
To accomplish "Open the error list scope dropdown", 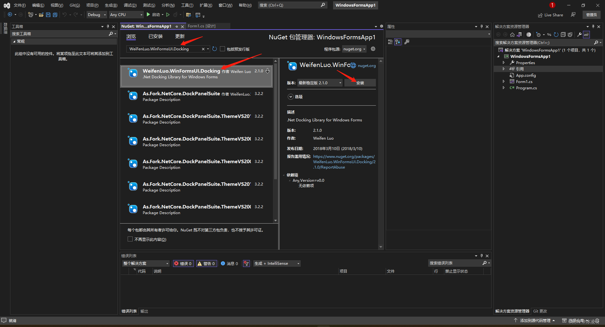I will [146, 263].
